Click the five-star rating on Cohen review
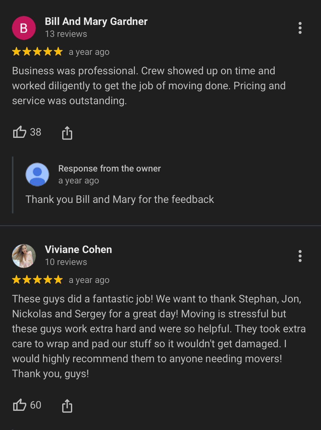Image resolution: width=321 pixels, height=430 pixels. click(37, 280)
